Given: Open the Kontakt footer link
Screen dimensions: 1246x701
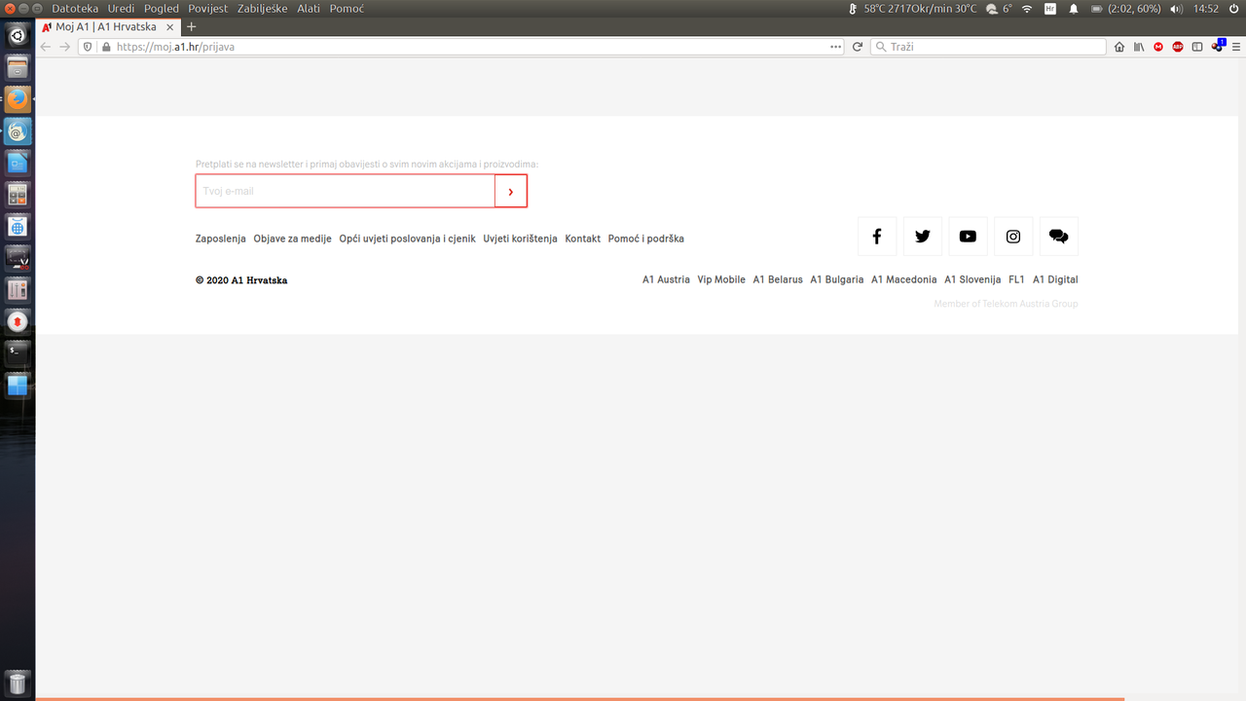Looking at the screenshot, I should [x=583, y=239].
